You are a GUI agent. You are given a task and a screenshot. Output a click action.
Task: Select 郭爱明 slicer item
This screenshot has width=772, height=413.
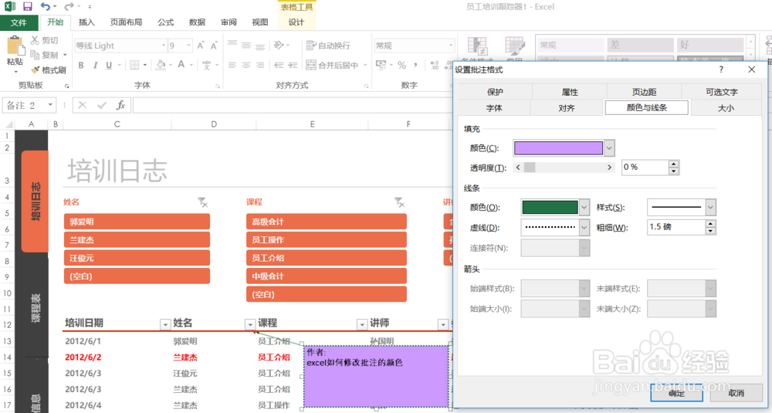(137, 222)
